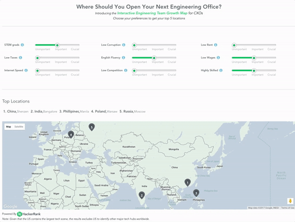Screen dimensions: 295x222
Task: Click the Low Corruption slider handle
Action: [x=134, y=45]
